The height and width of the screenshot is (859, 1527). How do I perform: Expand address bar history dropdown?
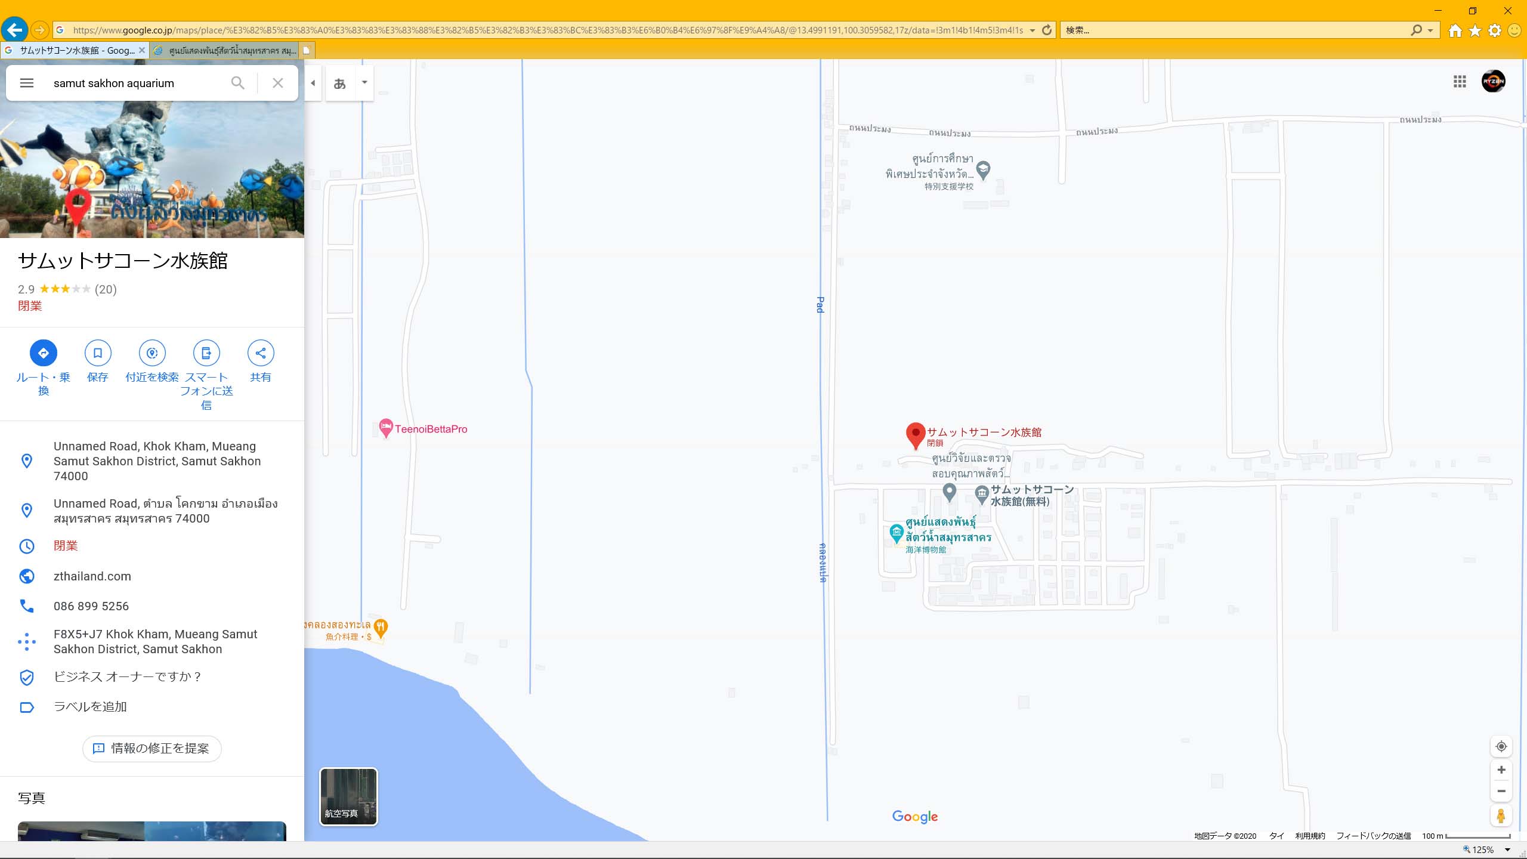point(1033,30)
